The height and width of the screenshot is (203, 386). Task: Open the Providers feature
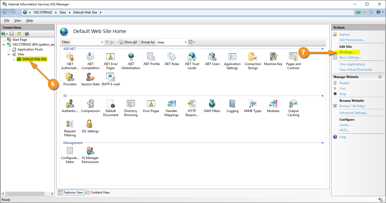70,79
